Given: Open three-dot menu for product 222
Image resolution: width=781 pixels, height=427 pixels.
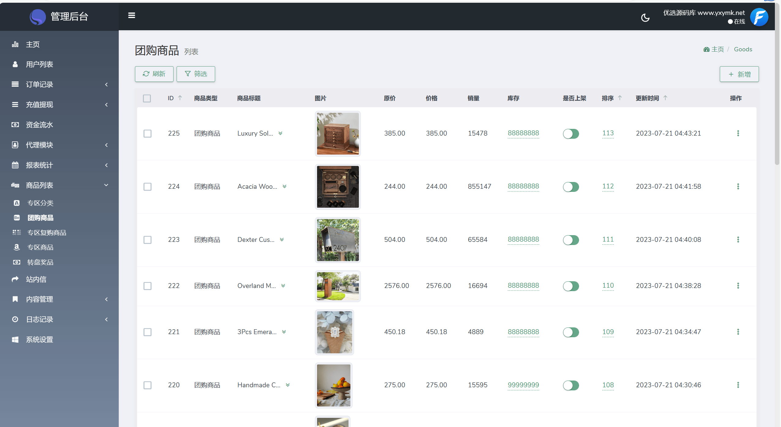Looking at the screenshot, I should 738,286.
